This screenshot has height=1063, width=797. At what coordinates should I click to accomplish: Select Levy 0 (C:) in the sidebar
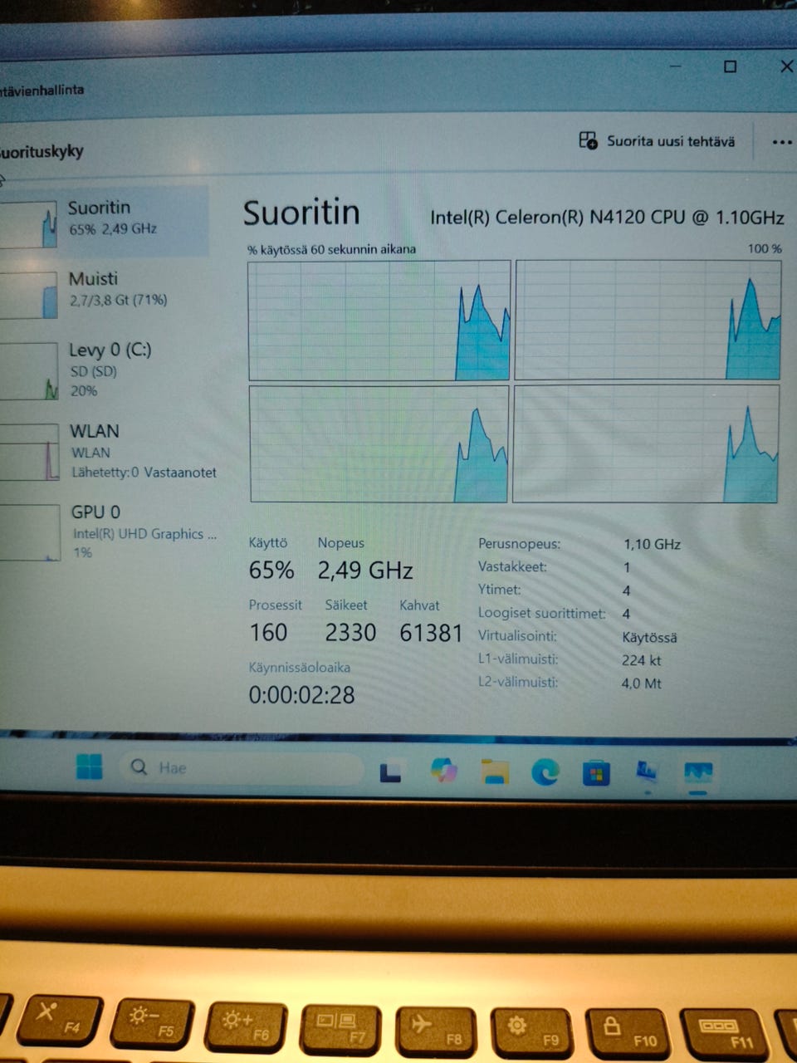(x=103, y=370)
